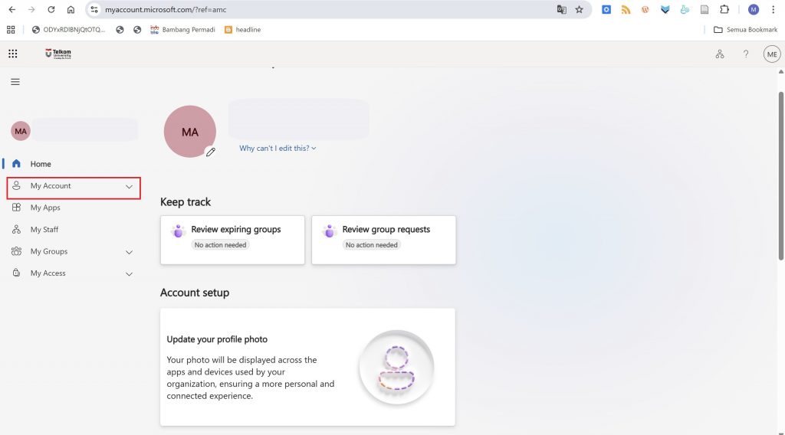This screenshot has height=435, width=785.
Task: Expand the My Access chevron
Action: (x=129, y=274)
